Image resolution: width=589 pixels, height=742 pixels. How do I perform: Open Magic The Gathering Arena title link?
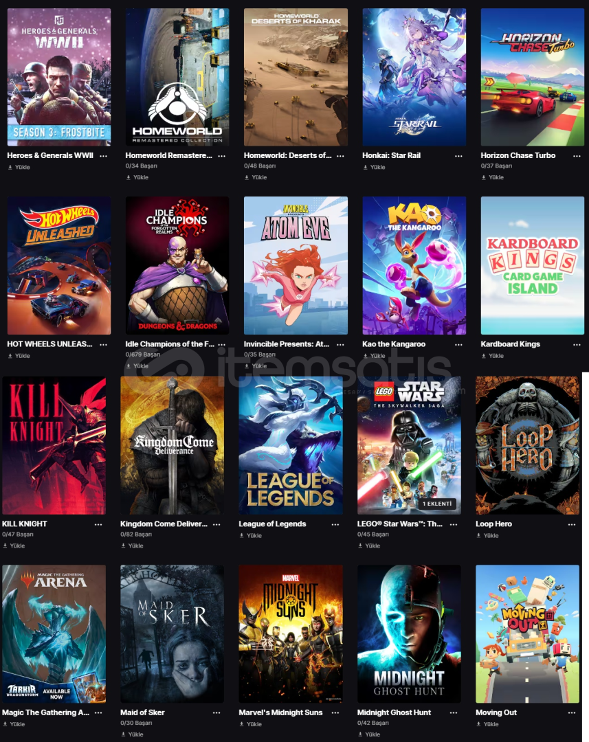click(x=45, y=712)
